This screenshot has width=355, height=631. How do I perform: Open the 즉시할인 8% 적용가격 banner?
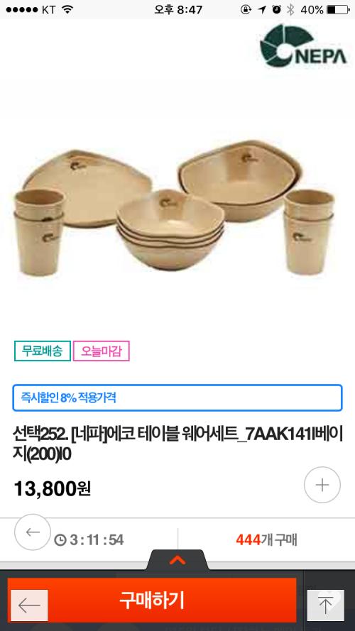(177, 398)
